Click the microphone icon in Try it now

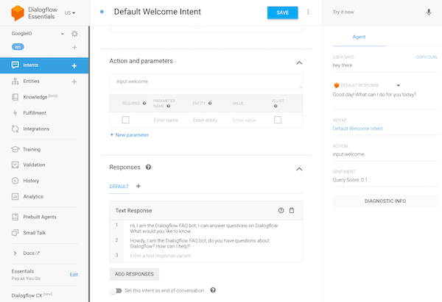point(429,12)
